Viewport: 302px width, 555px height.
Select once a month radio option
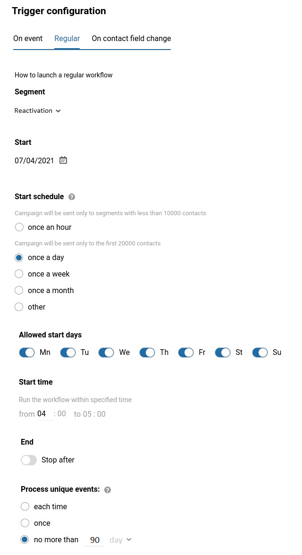click(19, 291)
